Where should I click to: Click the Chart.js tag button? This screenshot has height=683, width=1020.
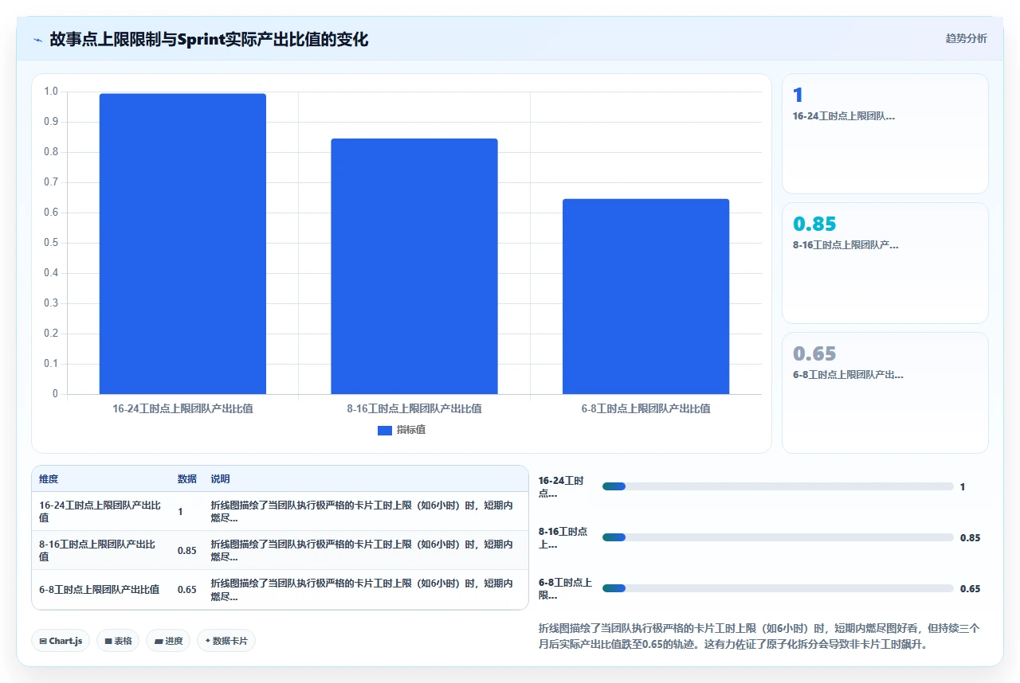point(61,641)
